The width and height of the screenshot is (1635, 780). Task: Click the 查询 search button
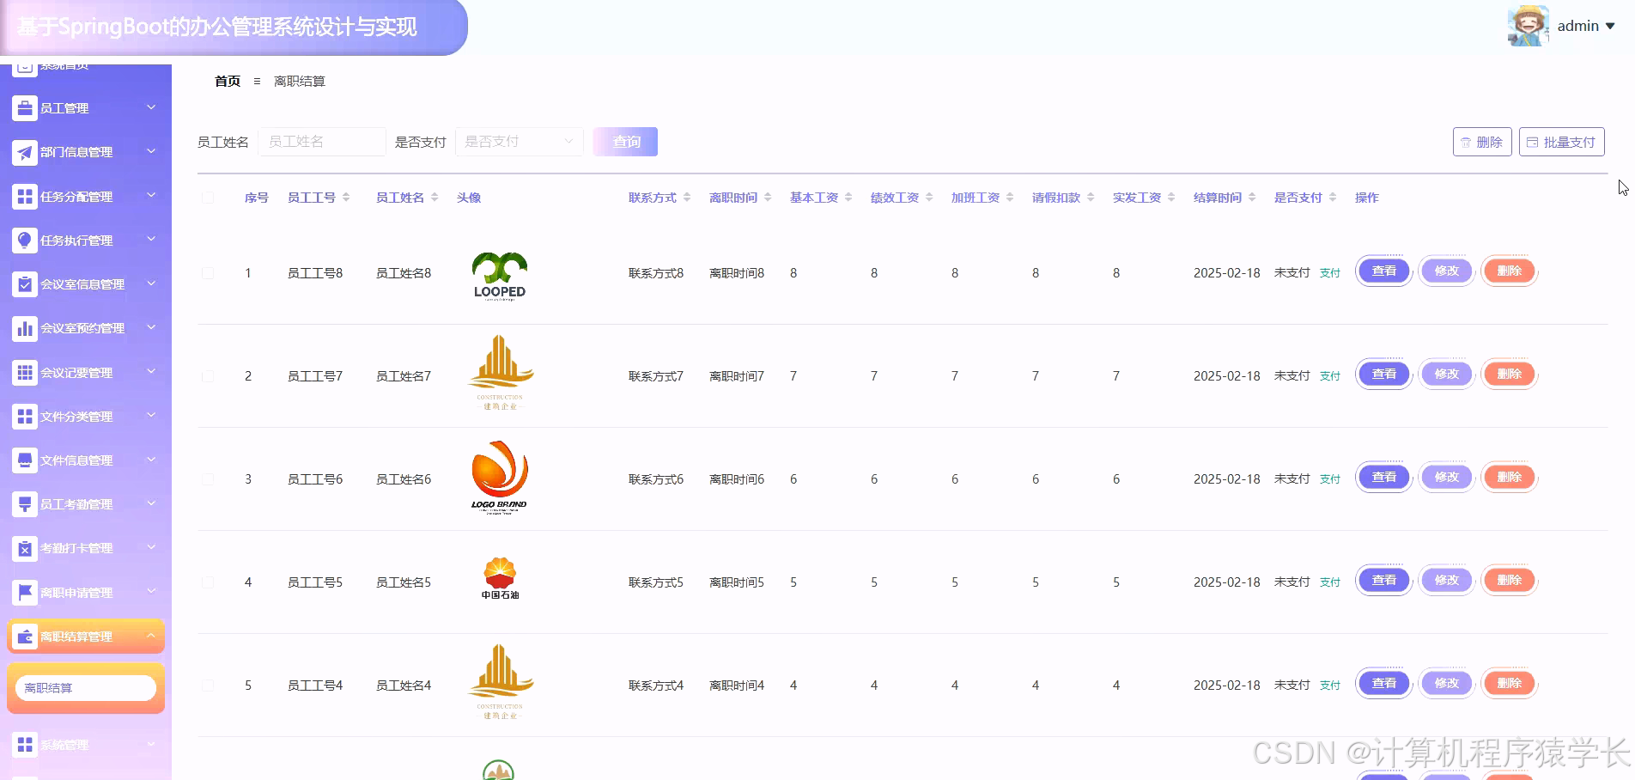pos(624,141)
